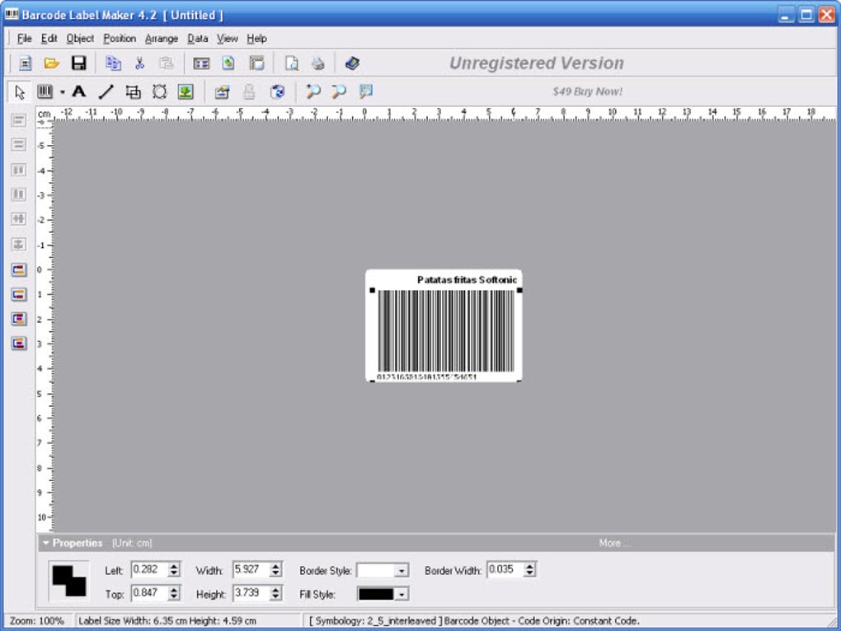This screenshot has height=631, width=841.
Task: Zoom out with the minus magnifier
Action: pyautogui.click(x=338, y=91)
